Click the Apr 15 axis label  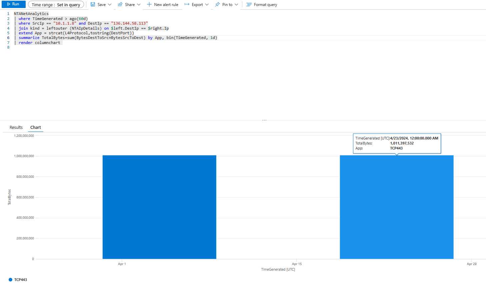tap(297, 264)
